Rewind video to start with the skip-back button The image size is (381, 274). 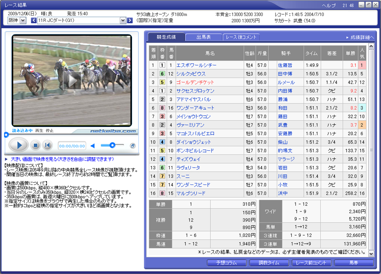tap(47, 145)
